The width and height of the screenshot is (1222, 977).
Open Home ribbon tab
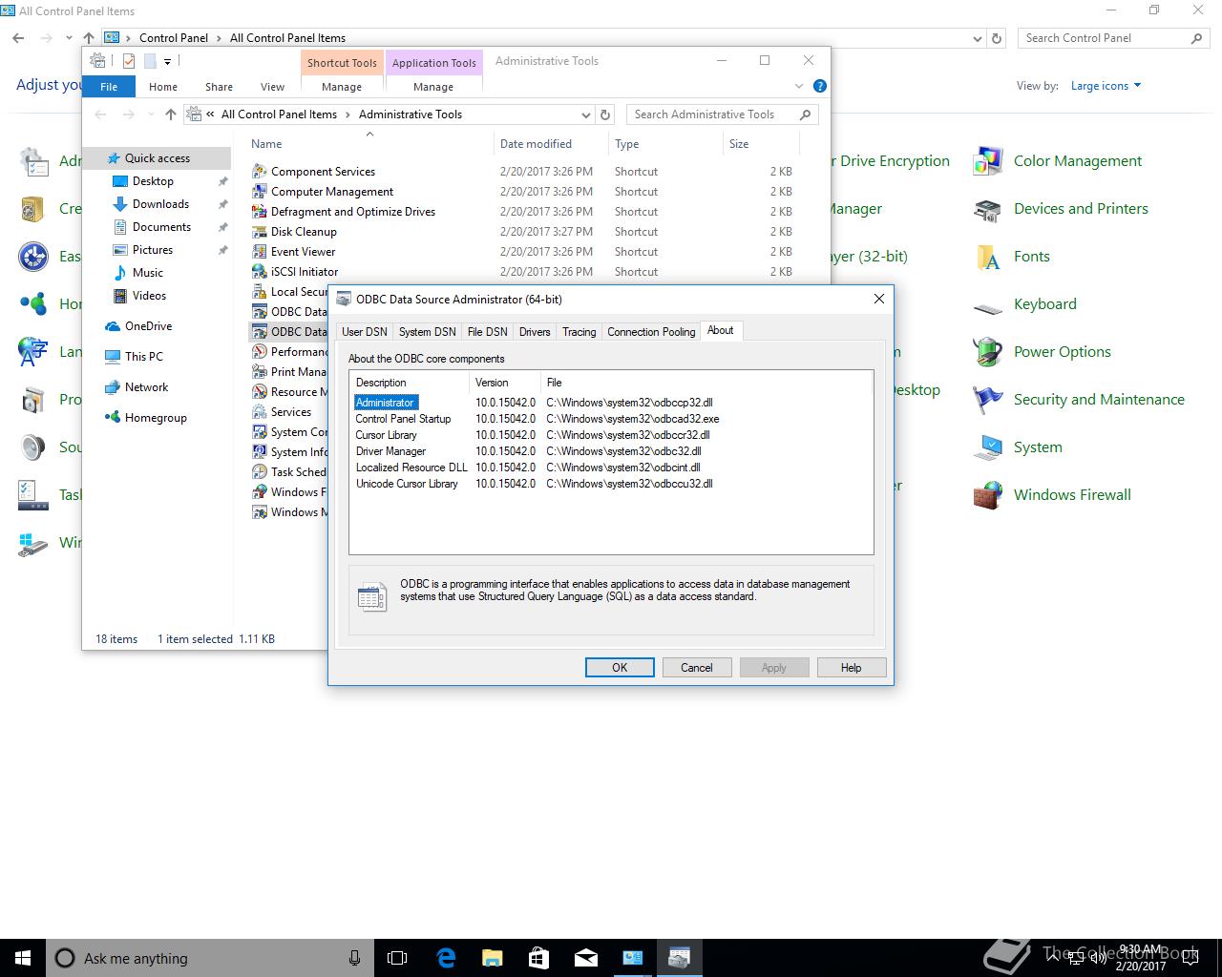click(163, 87)
